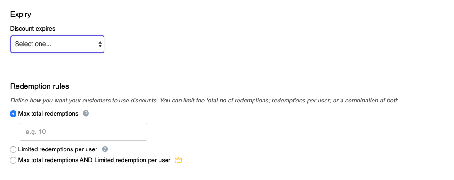Click the up-down arrows of Select one
Screen dimensions: 454x180
pos(100,44)
